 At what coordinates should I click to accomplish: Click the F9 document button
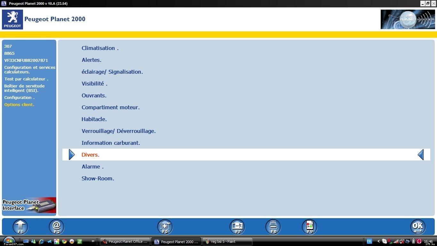tap(310, 227)
